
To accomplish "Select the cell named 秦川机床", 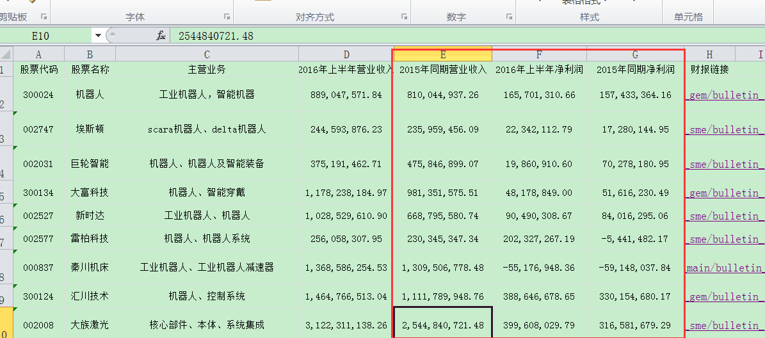I will [90, 268].
